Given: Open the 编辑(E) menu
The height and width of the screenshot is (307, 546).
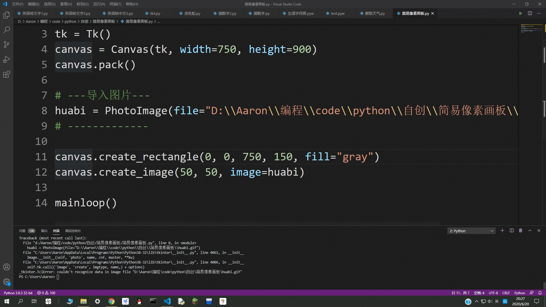Looking at the screenshot, I should point(34,4).
